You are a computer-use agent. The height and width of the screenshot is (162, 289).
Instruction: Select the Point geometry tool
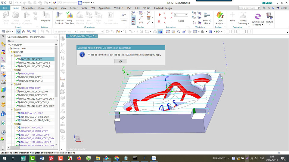[x=232, y=18]
